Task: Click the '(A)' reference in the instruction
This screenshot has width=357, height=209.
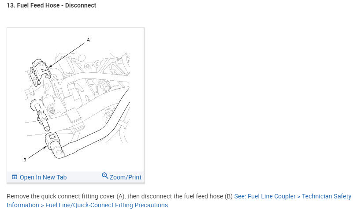Action: [x=119, y=196]
